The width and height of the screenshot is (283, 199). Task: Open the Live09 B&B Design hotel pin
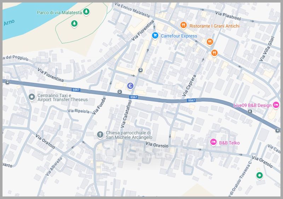click(276, 105)
